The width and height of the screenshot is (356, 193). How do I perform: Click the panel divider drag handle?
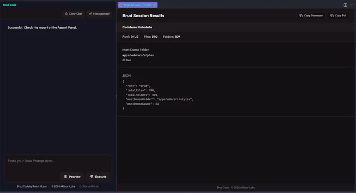pyautogui.click(x=117, y=97)
